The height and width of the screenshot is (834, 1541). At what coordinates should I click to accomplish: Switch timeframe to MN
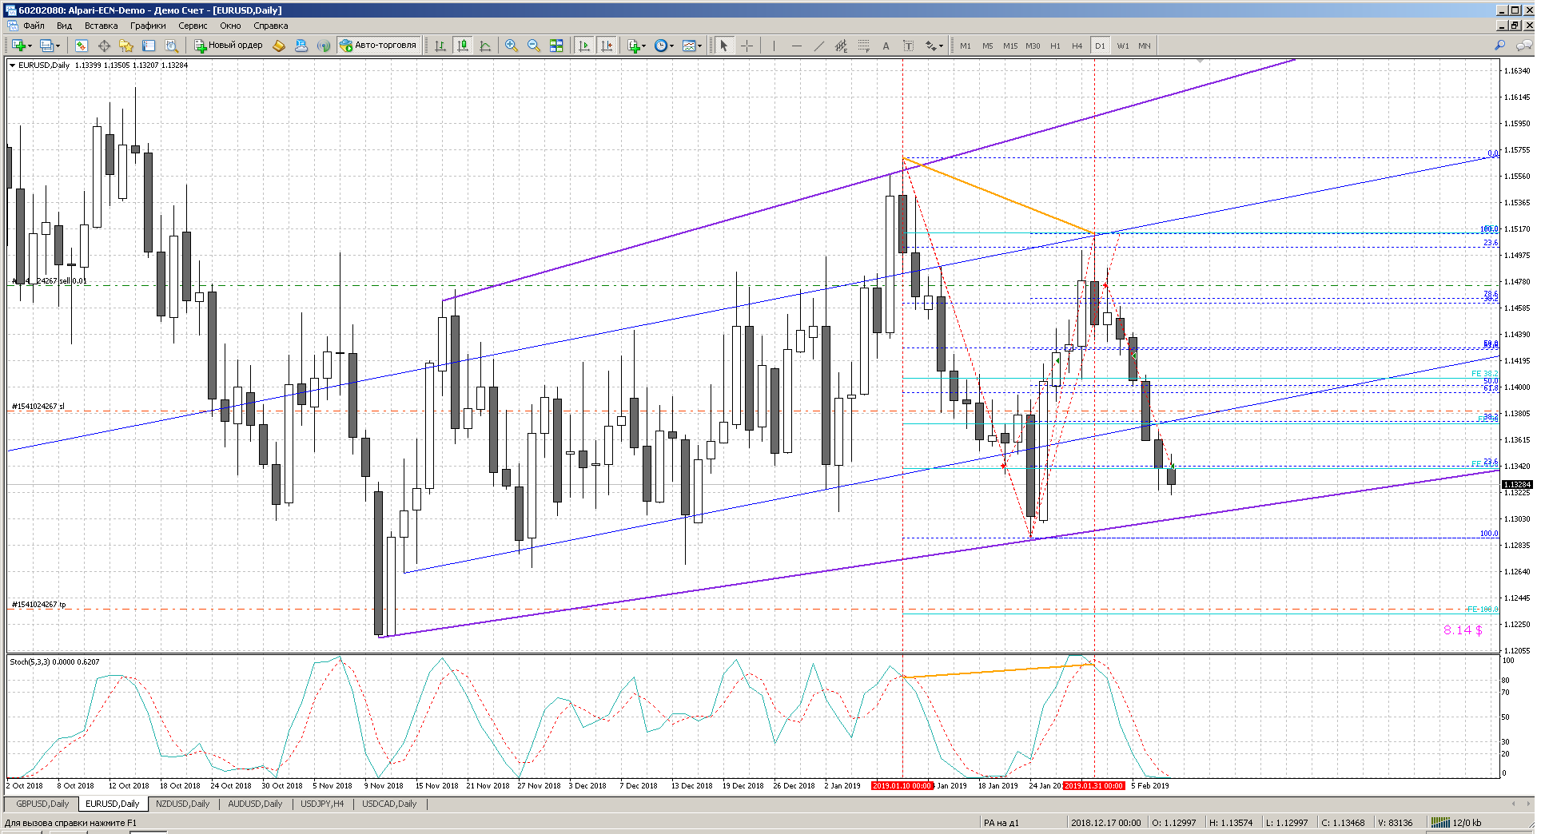click(1145, 46)
